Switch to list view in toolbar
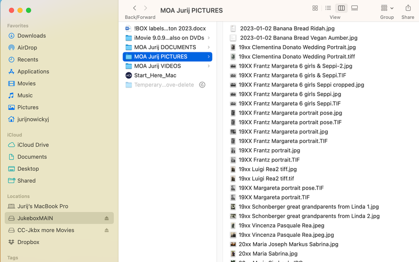 tap(328, 8)
